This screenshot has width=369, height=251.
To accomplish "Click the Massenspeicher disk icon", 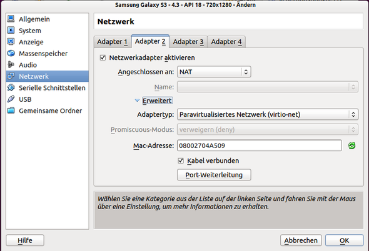I will click(11, 53).
